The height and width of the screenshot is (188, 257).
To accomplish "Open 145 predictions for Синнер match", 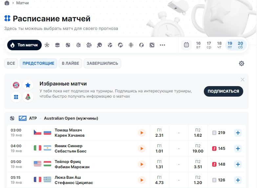I will click(x=219, y=149).
